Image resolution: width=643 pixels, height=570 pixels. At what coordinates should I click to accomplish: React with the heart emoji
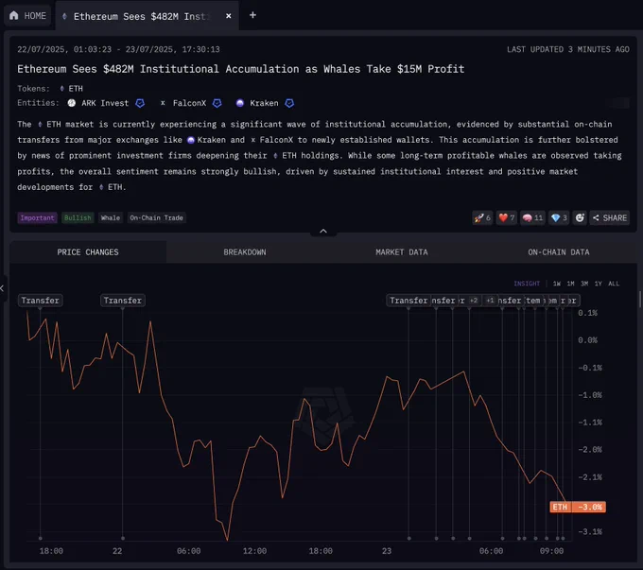pos(507,217)
